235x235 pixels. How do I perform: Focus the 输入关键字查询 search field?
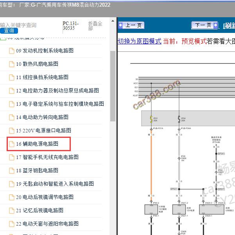pyautogui.click(x=18, y=25)
